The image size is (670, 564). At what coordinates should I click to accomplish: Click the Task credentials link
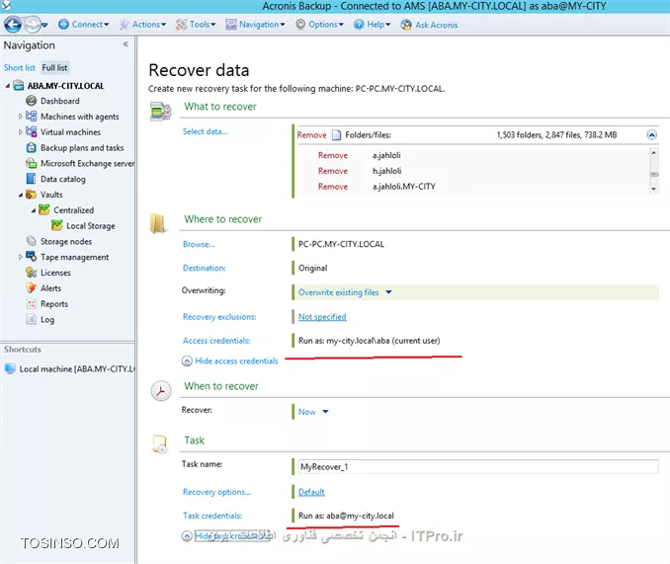pyautogui.click(x=212, y=516)
